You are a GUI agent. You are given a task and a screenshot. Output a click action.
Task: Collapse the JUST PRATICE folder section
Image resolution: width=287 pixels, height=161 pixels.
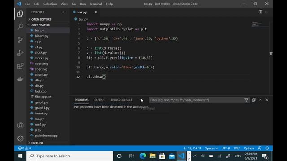click(x=40, y=25)
